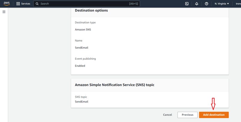Go back with the Previous button

click(x=187, y=115)
